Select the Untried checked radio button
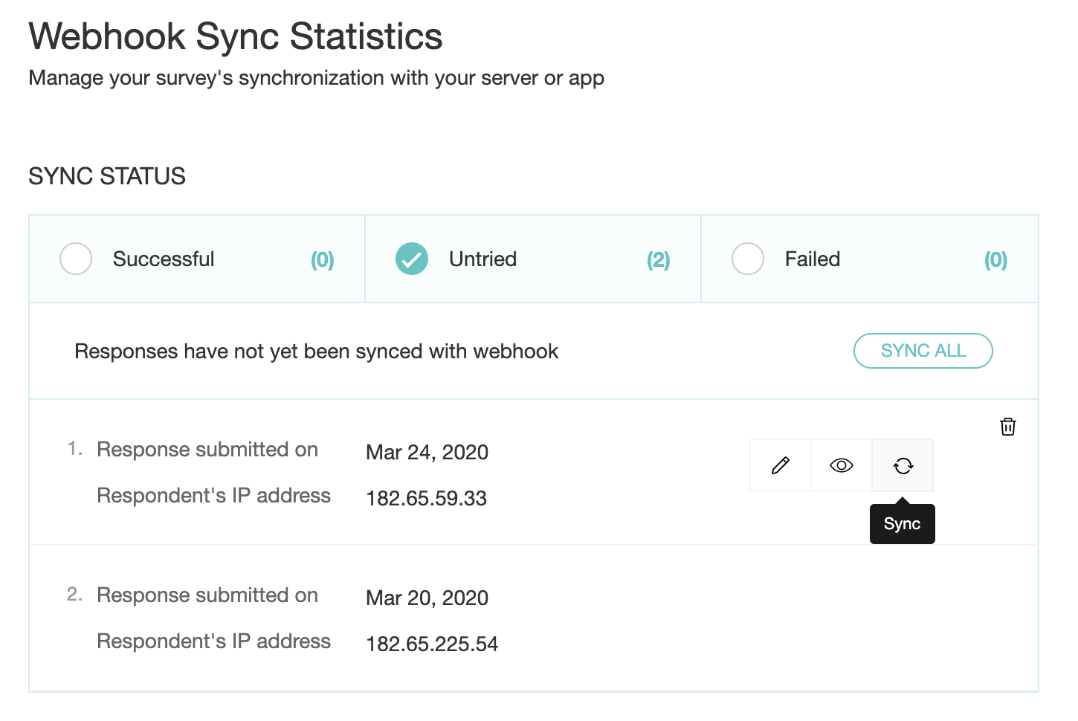 412,259
